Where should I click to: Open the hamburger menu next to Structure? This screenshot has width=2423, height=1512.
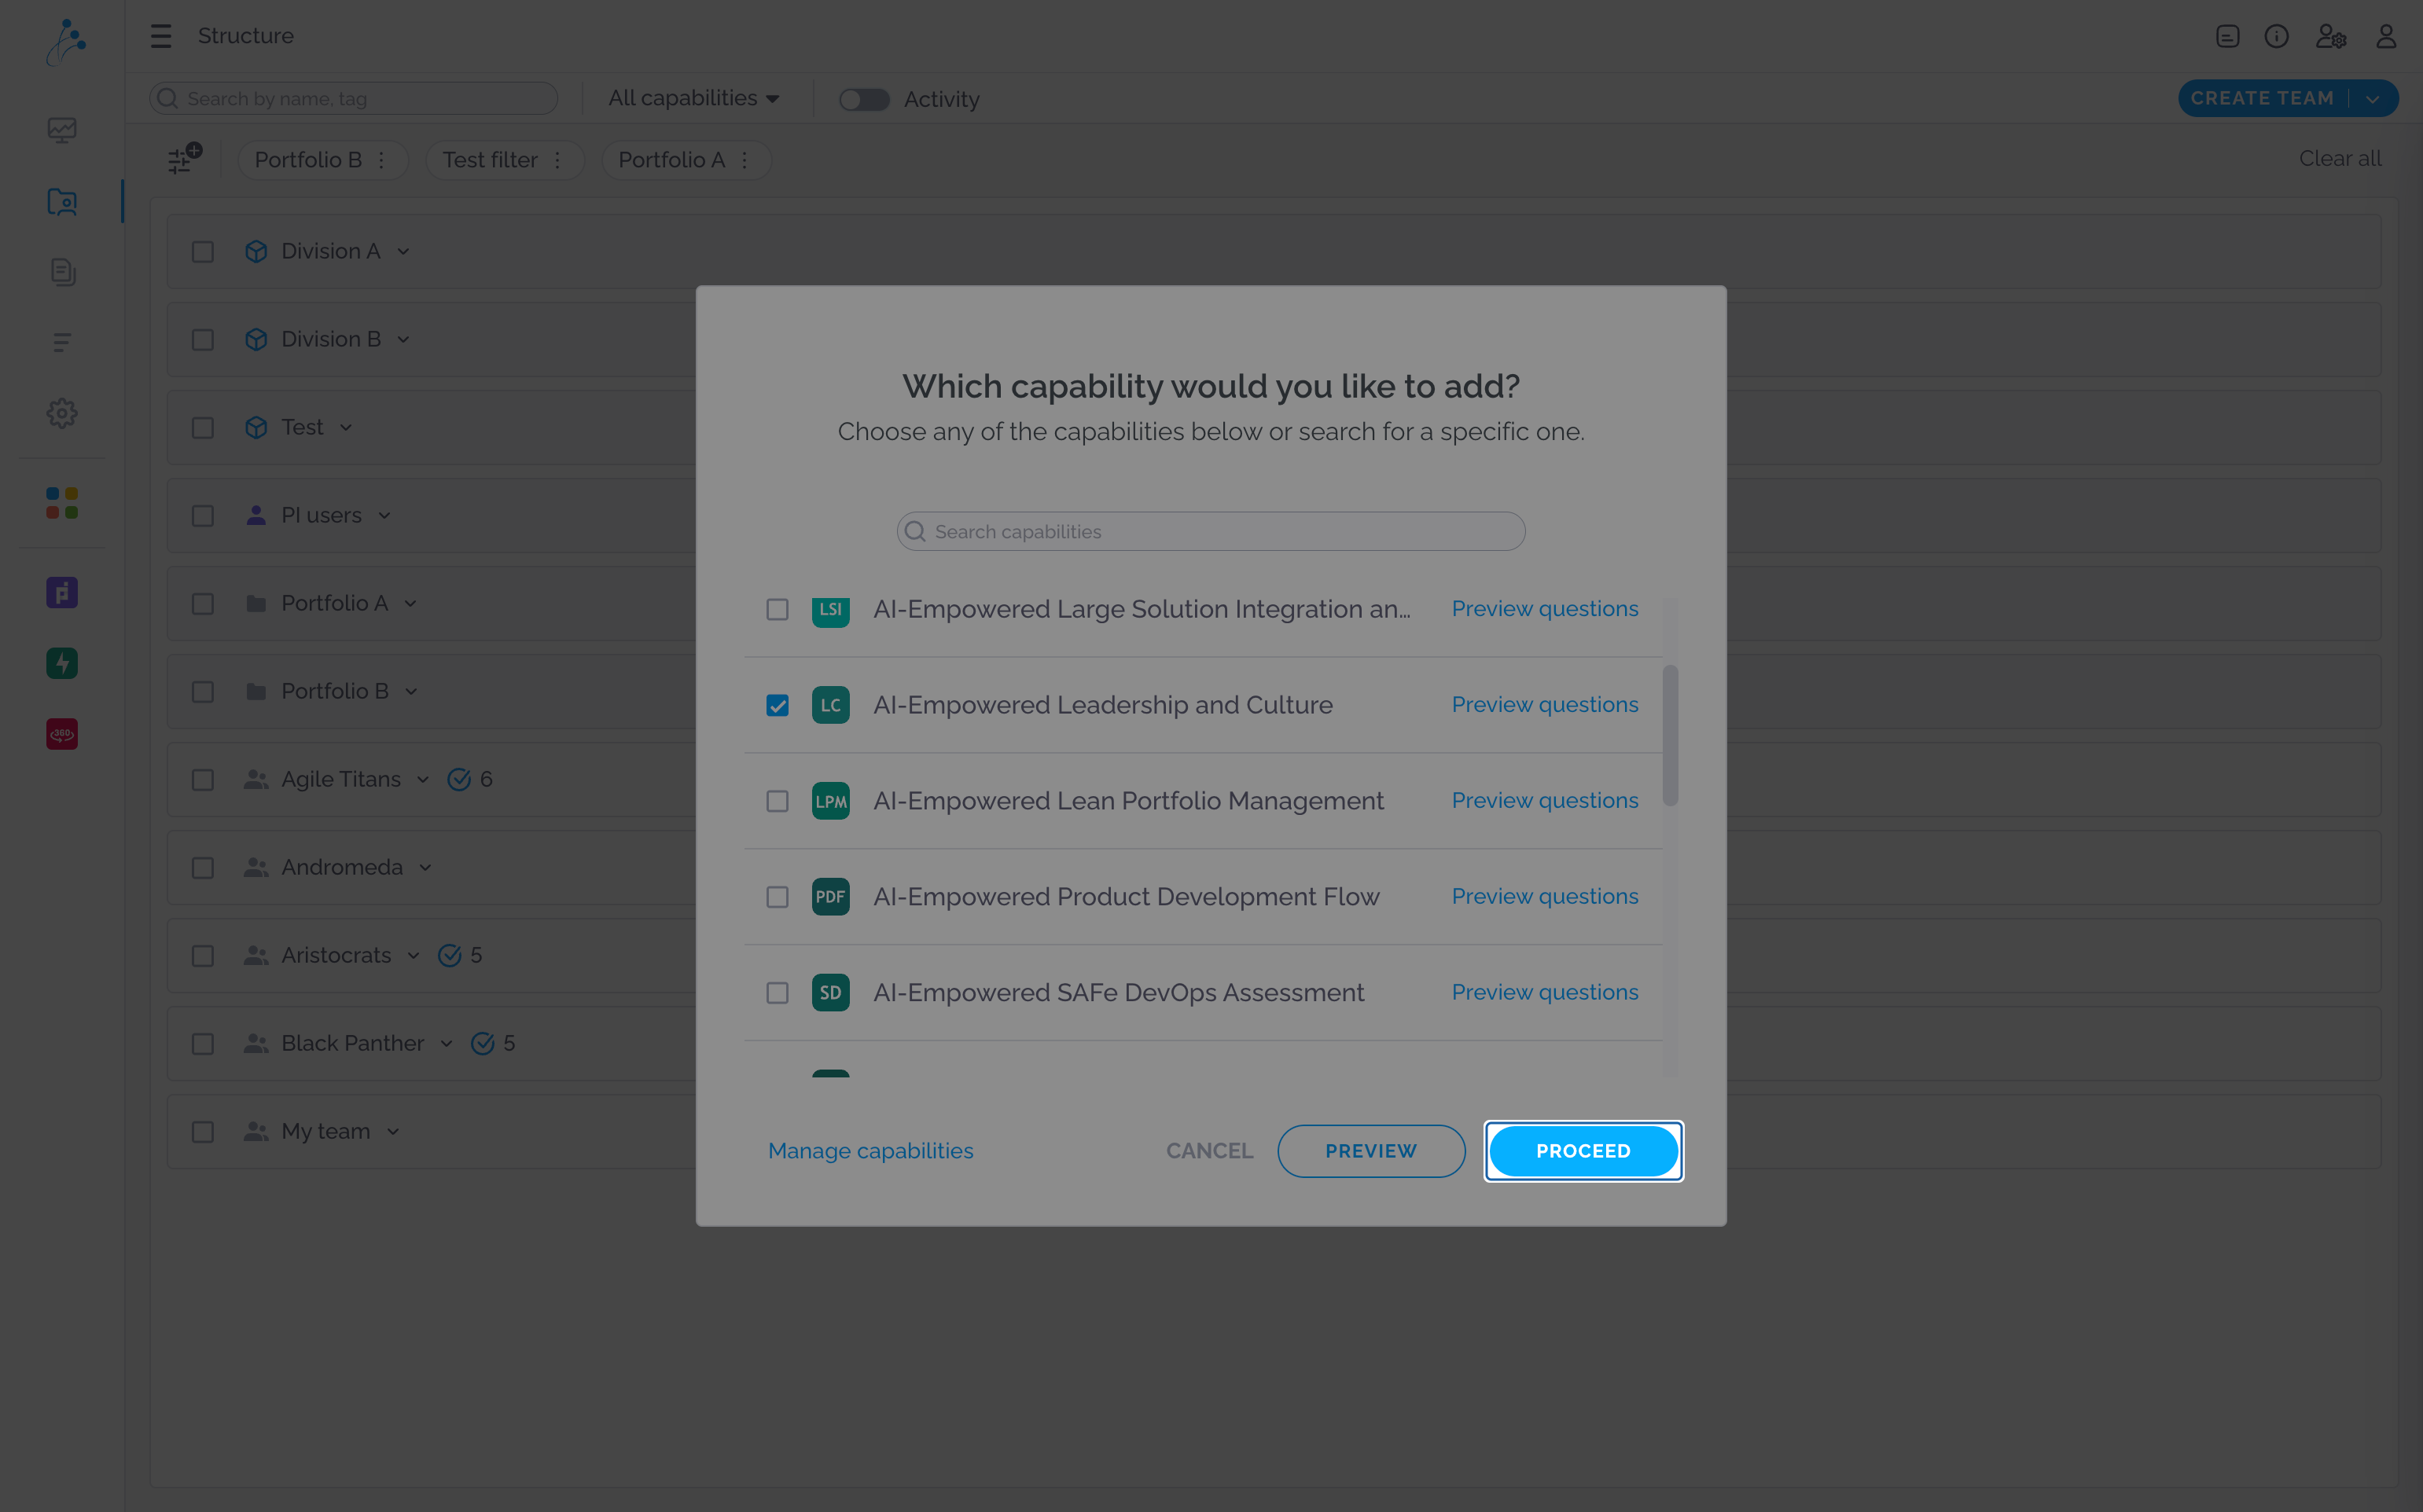tap(160, 36)
